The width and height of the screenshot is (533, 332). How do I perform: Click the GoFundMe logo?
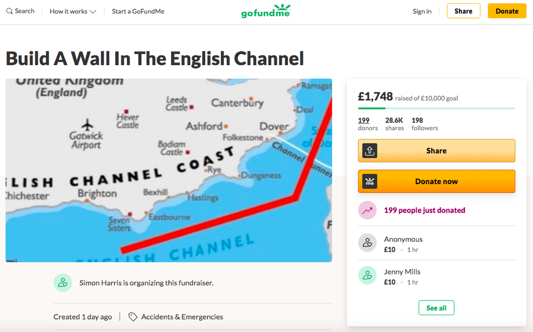266,11
